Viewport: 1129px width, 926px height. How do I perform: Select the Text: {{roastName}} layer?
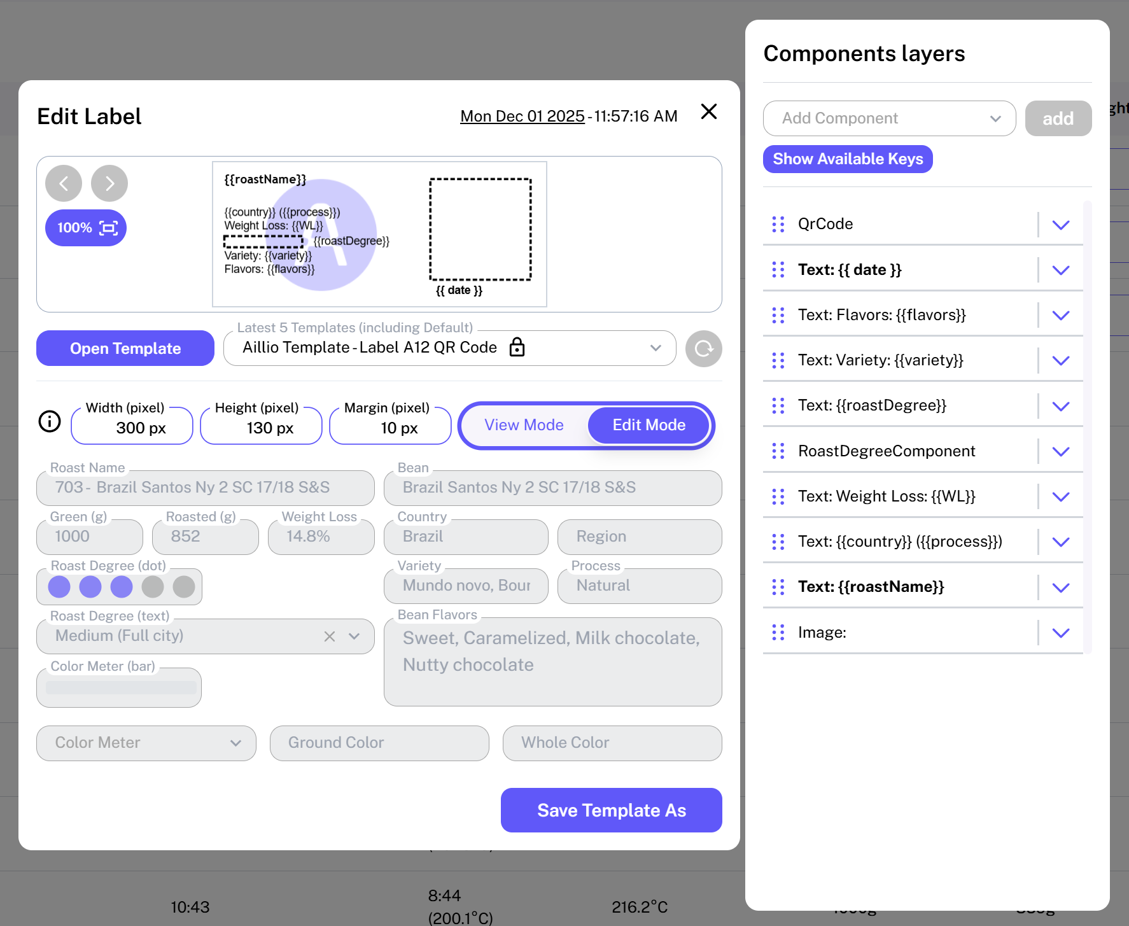[x=871, y=587]
